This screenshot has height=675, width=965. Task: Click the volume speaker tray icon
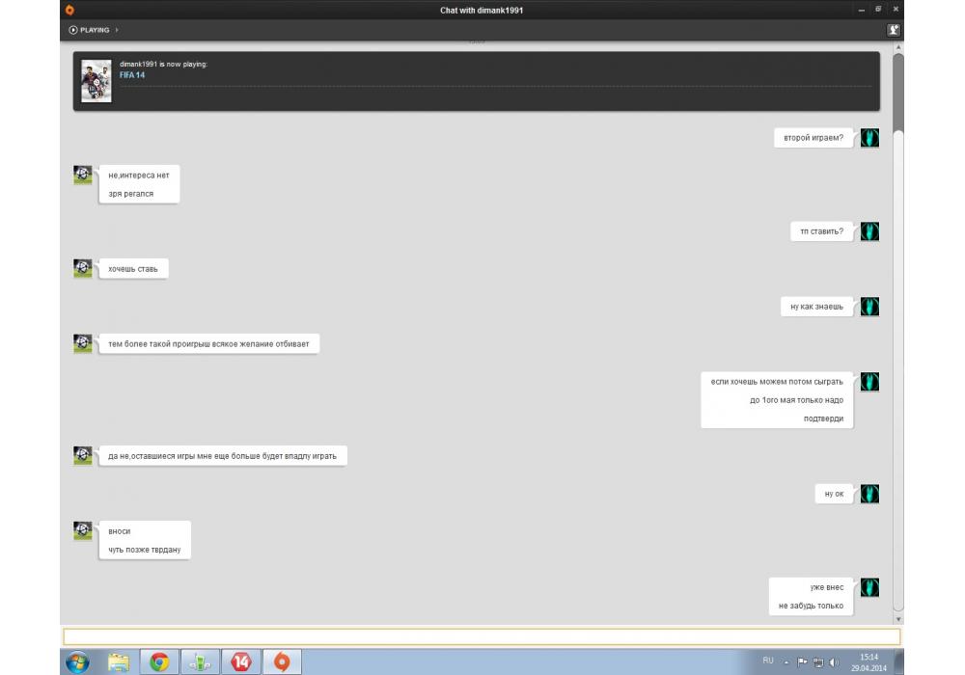[833, 662]
